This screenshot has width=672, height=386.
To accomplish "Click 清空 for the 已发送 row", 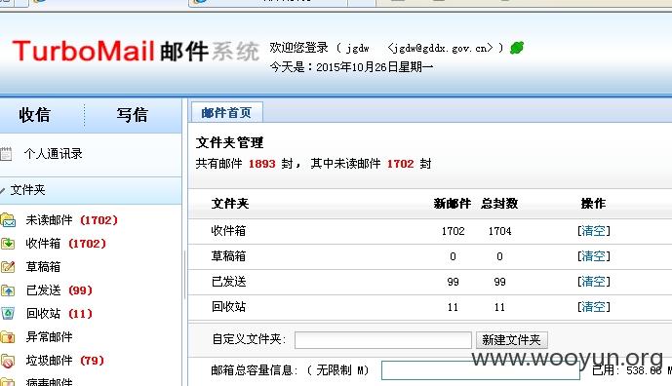I will 594,282.
